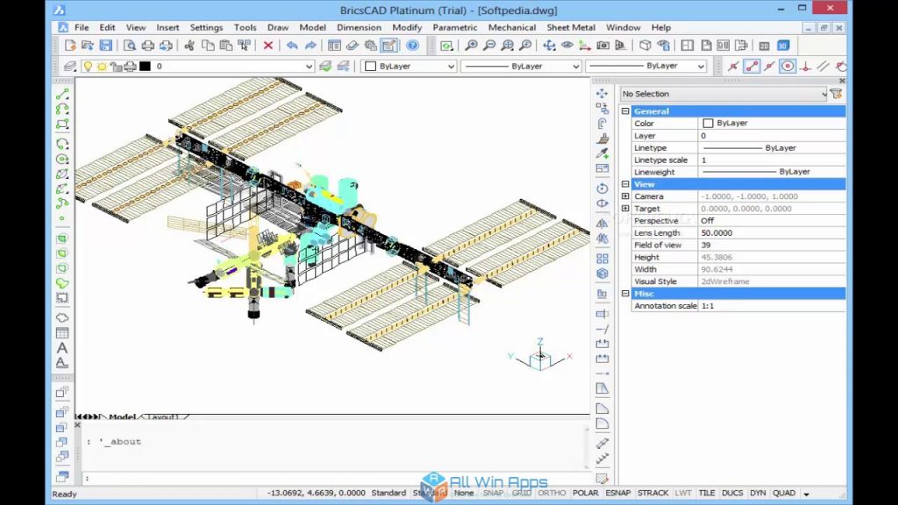
Task: Toggle LWT lineweight display in status bar
Action: tap(682, 493)
